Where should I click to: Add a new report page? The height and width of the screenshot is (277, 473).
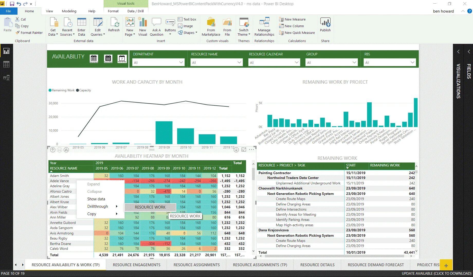[x=446, y=265]
